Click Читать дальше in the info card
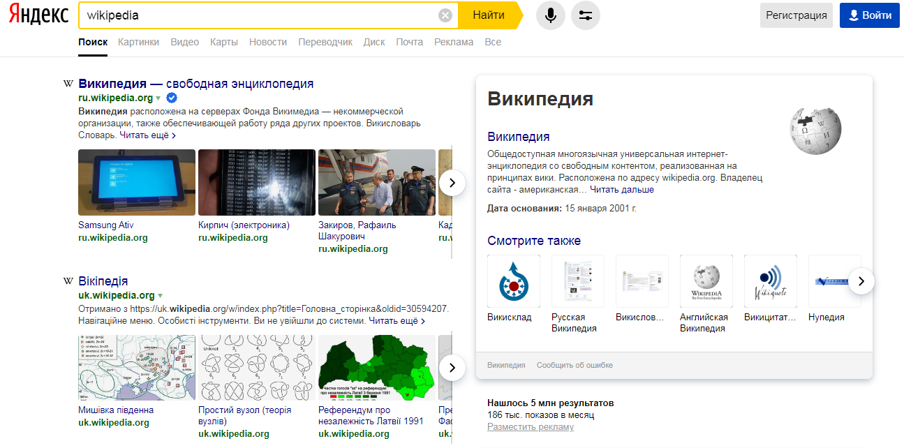This screenshot has width=904, height=448. [622, 190]
